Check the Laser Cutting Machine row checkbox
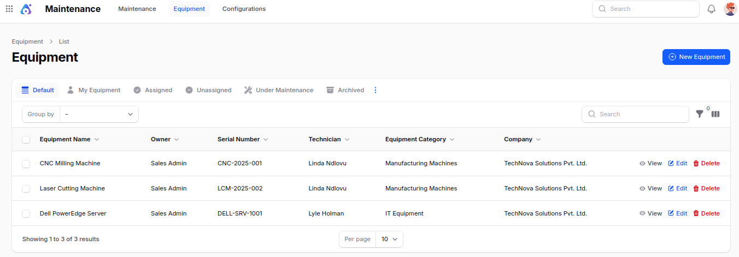739x257 pixels. tap(26, 189)
